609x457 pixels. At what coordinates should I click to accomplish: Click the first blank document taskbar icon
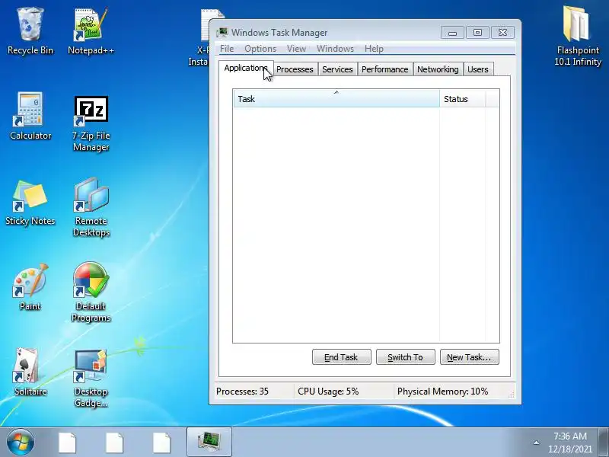[67, 443]
